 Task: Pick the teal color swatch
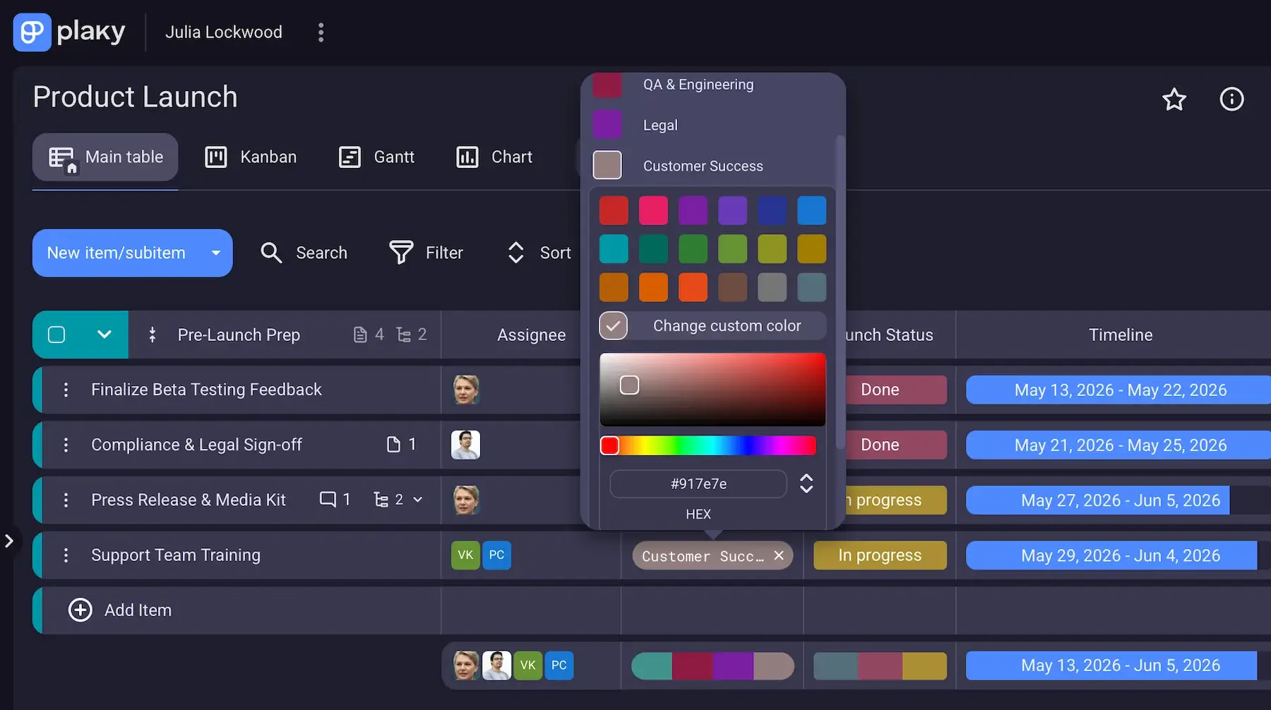pos(614,248)
